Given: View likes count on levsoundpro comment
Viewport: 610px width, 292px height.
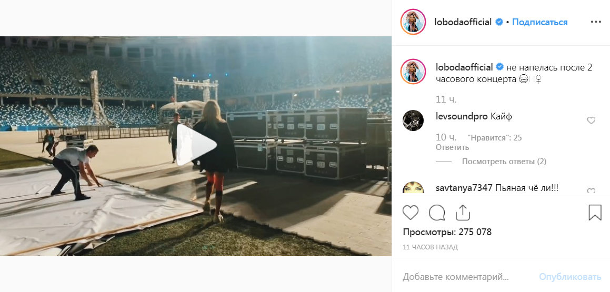Looking at the screenshot, I should (492, 138).
